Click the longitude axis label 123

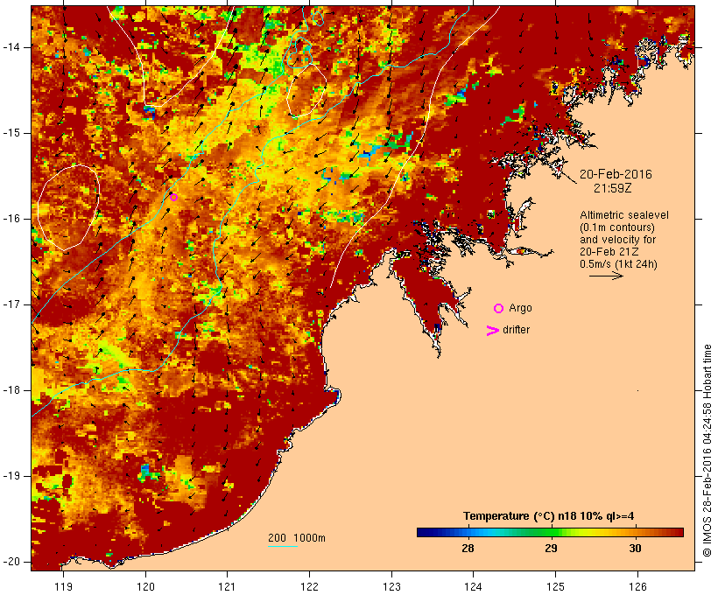(391, 587)
